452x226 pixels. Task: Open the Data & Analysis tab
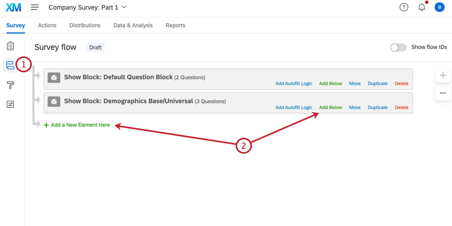pyautogui.click(x=133, y=26)
